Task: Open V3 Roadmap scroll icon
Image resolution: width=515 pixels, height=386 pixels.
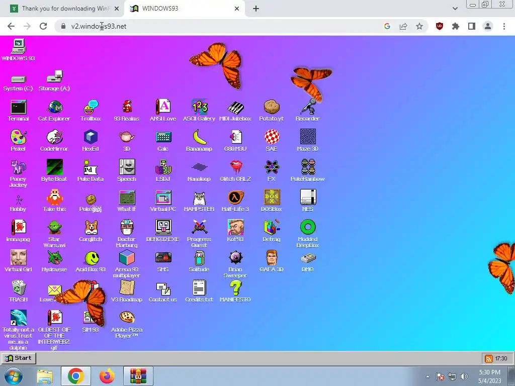Action: click(127, 292)
